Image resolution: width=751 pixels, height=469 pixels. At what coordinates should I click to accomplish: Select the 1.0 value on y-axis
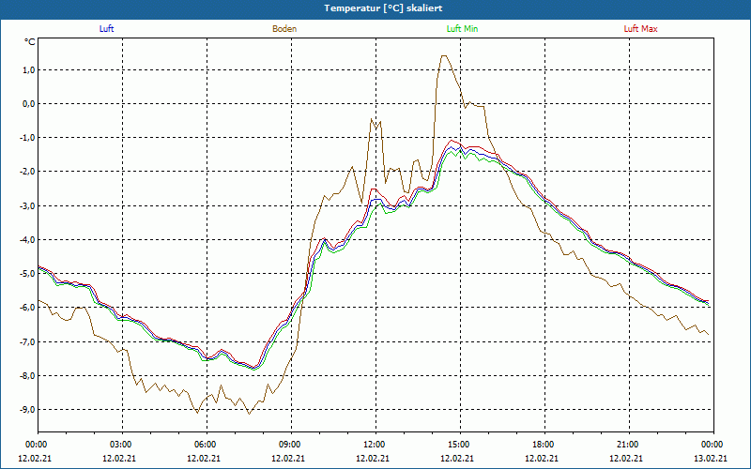pos(27,70)
